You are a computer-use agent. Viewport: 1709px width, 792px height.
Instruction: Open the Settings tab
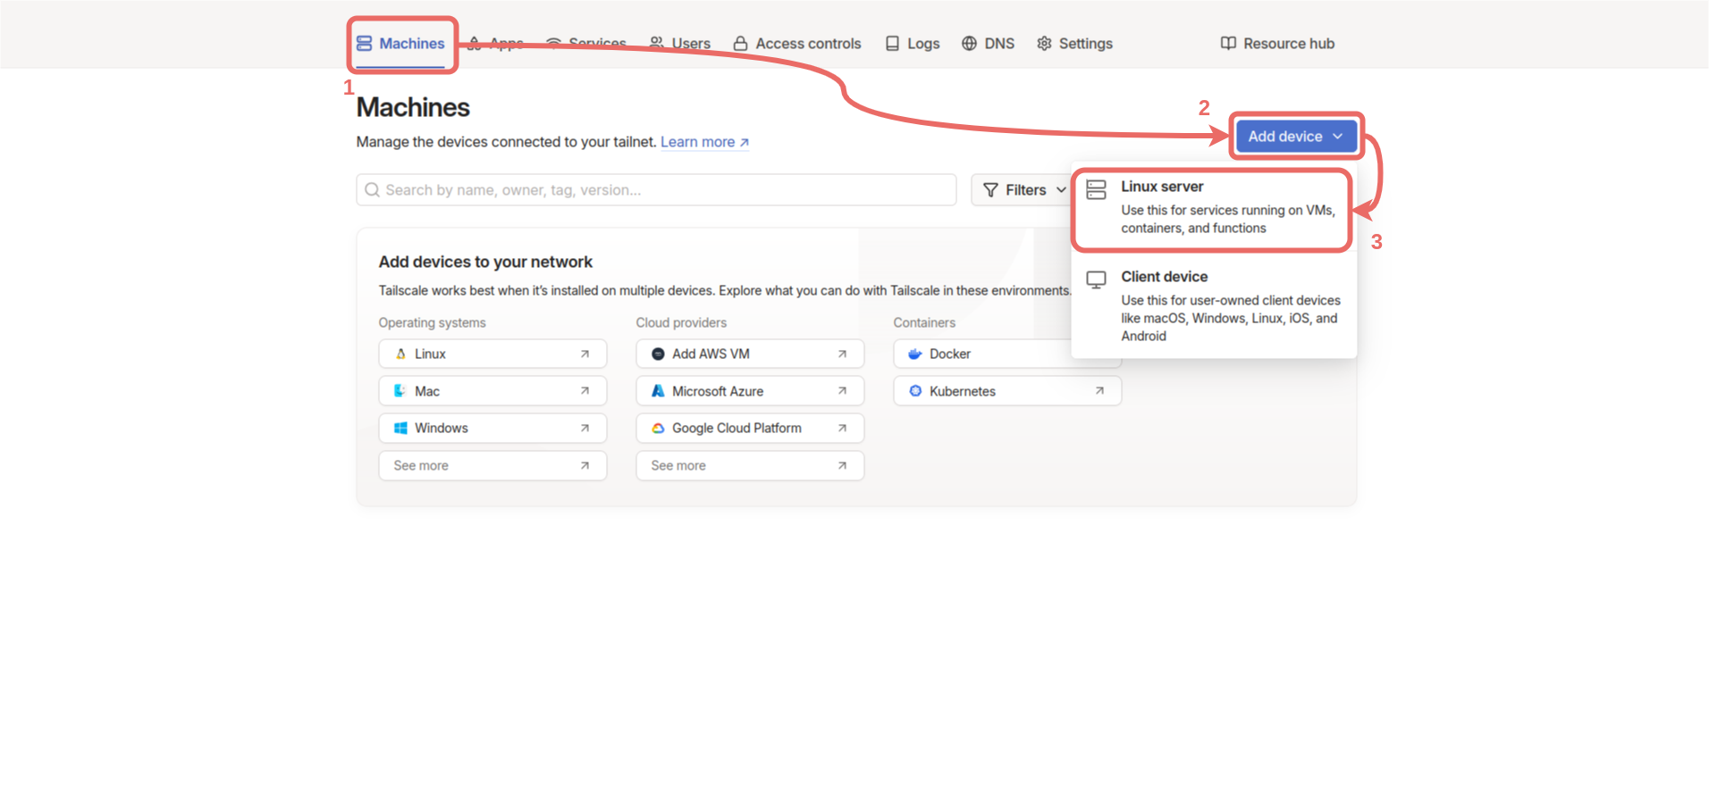pos(1075,44)
